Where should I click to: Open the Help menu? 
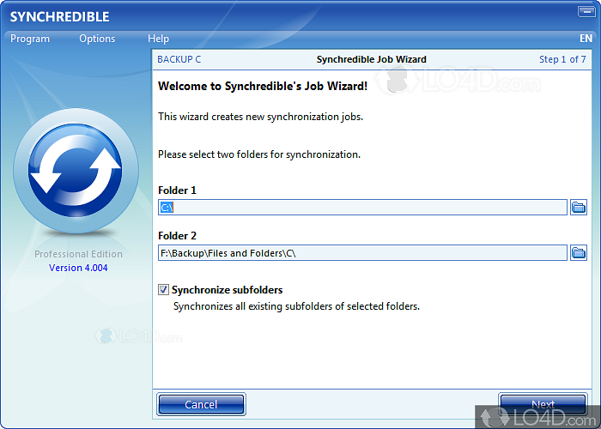[x=158, y=39]
